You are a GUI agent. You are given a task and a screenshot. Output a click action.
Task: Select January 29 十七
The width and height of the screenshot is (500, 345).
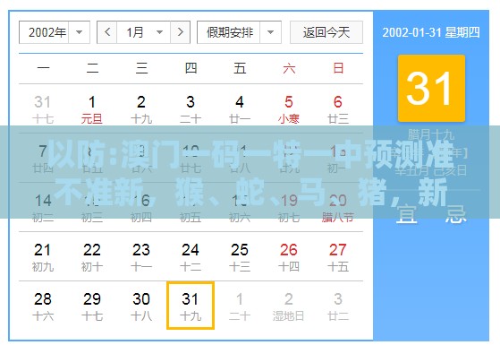point(92,306)
